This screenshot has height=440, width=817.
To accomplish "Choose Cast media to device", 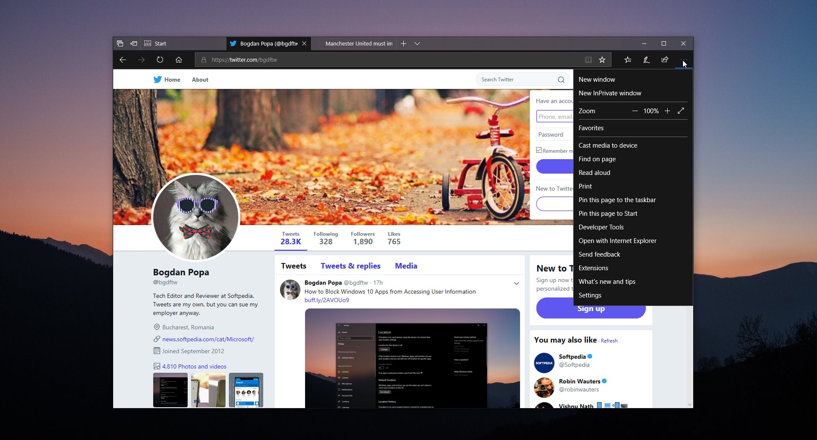I will tap(633, 146).
